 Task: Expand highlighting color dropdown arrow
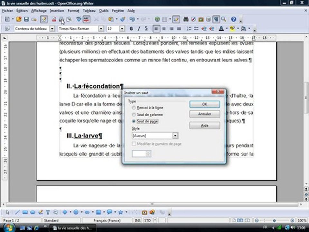[x=238, y=29]
